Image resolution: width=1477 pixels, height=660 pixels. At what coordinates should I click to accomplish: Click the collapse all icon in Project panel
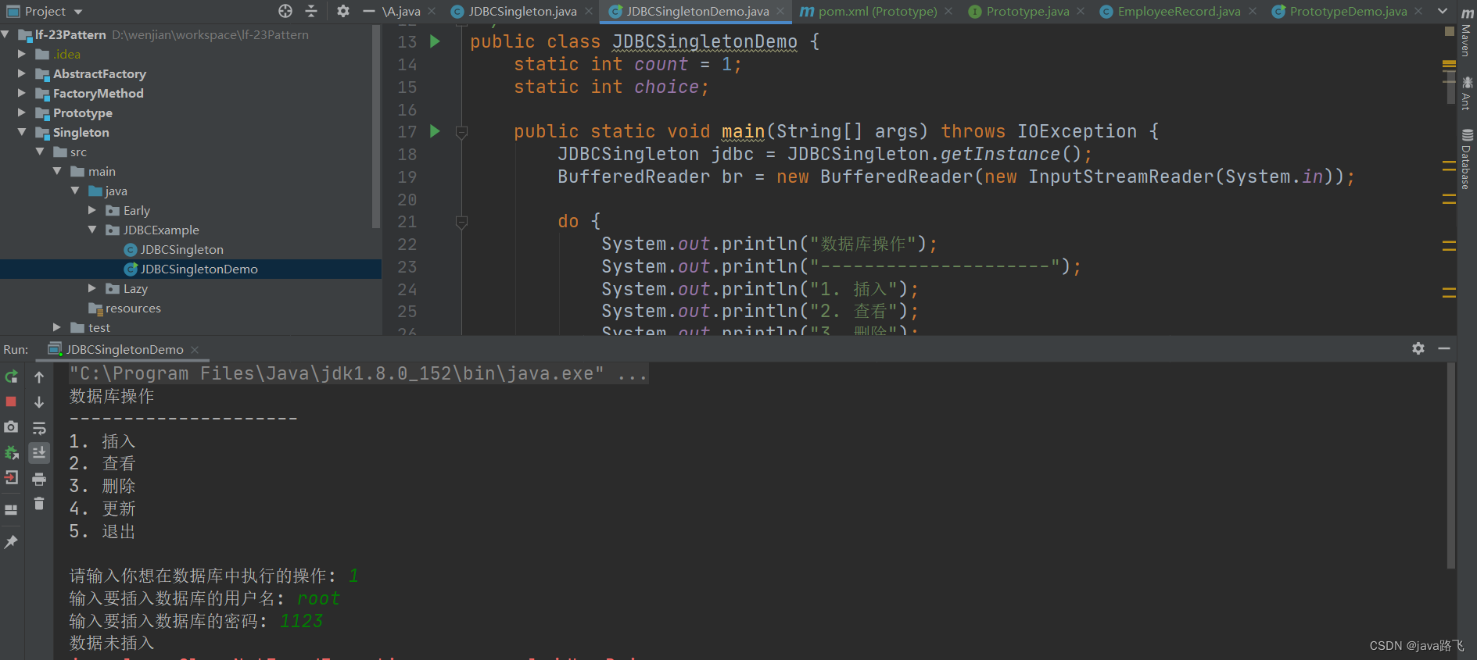(x=311, y=11)
